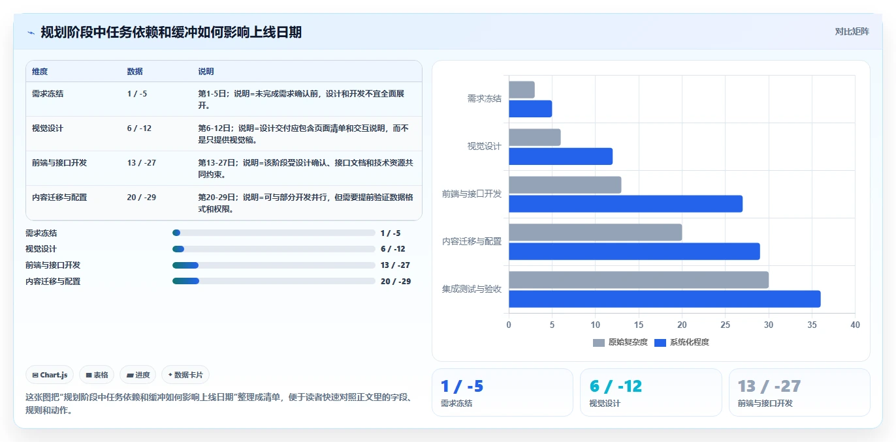The height and width of the screenshot is (442, 896).
Task: Click the Chart.js tag chip
Action: (x=50, y=375)
